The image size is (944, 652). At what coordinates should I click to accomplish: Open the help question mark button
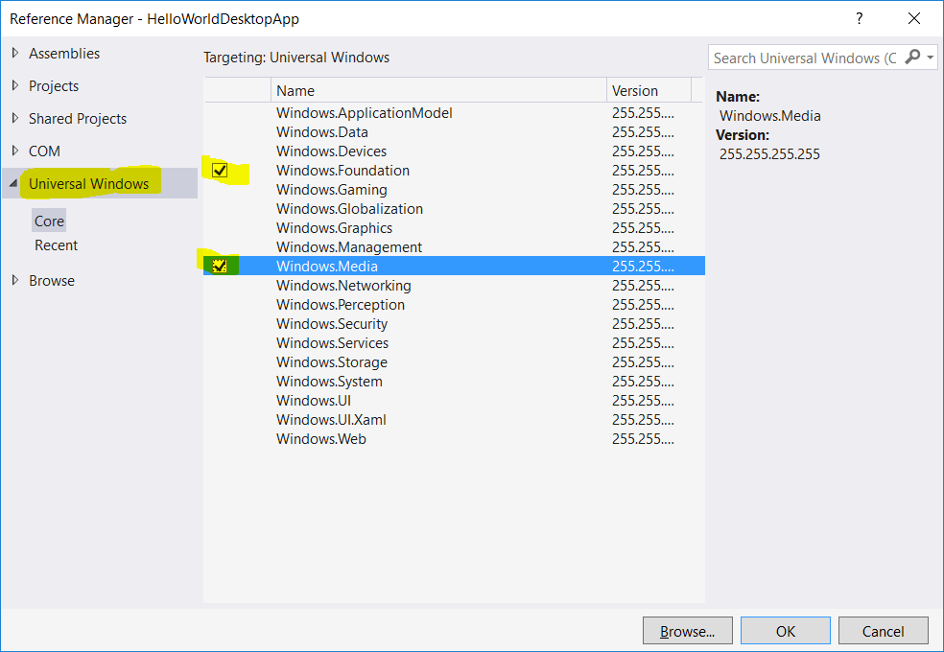(x=860, y=18)
